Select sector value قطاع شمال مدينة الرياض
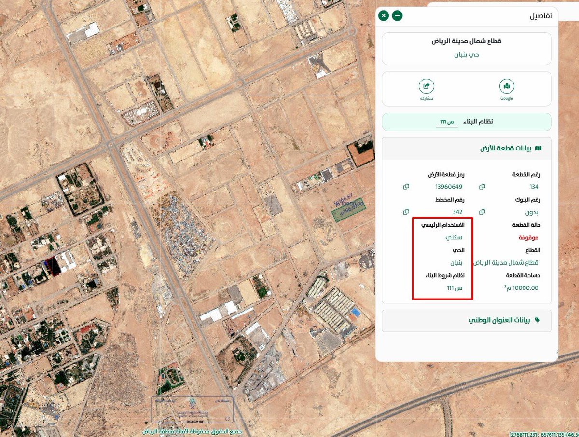Screen dimensions: 579x437 pyautogui.click(x=506, y=263)
